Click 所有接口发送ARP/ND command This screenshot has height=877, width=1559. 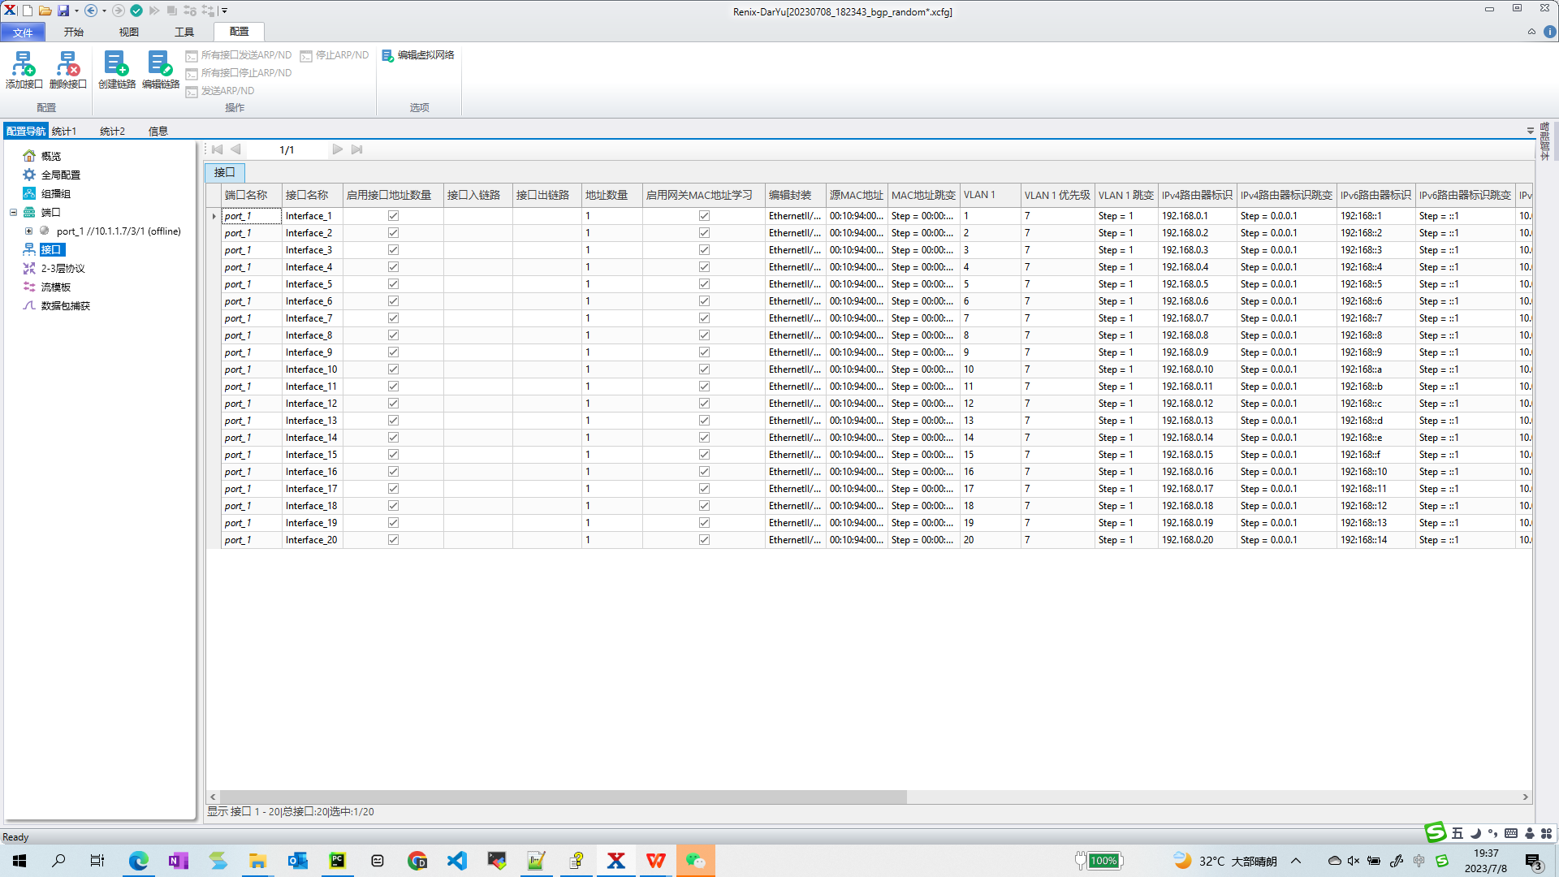pyautogui.click(x=238, y=55)
